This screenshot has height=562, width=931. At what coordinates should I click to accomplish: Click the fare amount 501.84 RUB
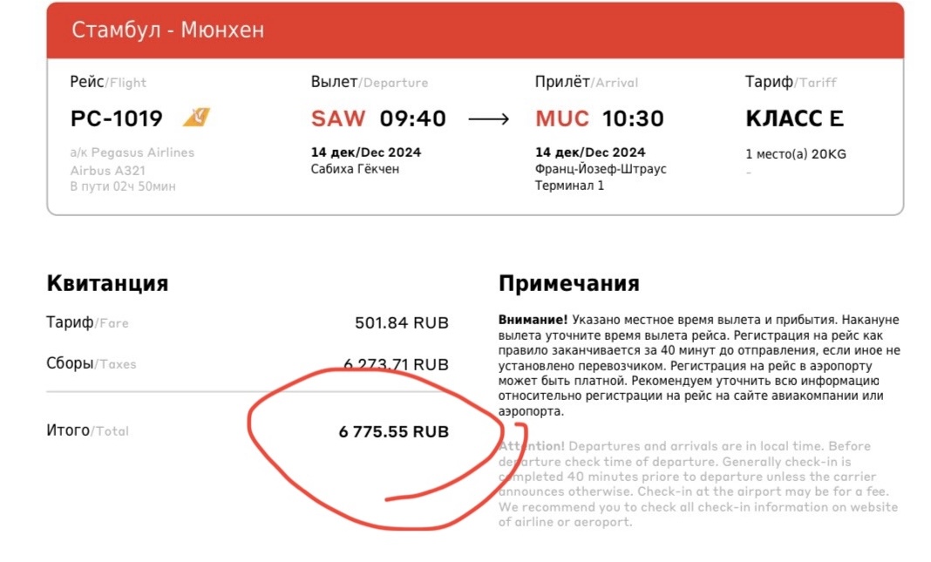402,323
